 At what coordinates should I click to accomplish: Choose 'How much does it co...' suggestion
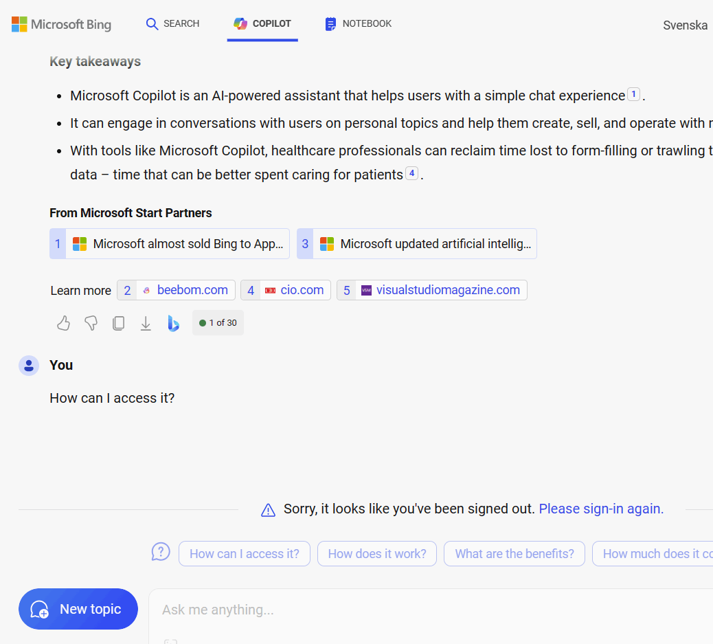point(653,554)
